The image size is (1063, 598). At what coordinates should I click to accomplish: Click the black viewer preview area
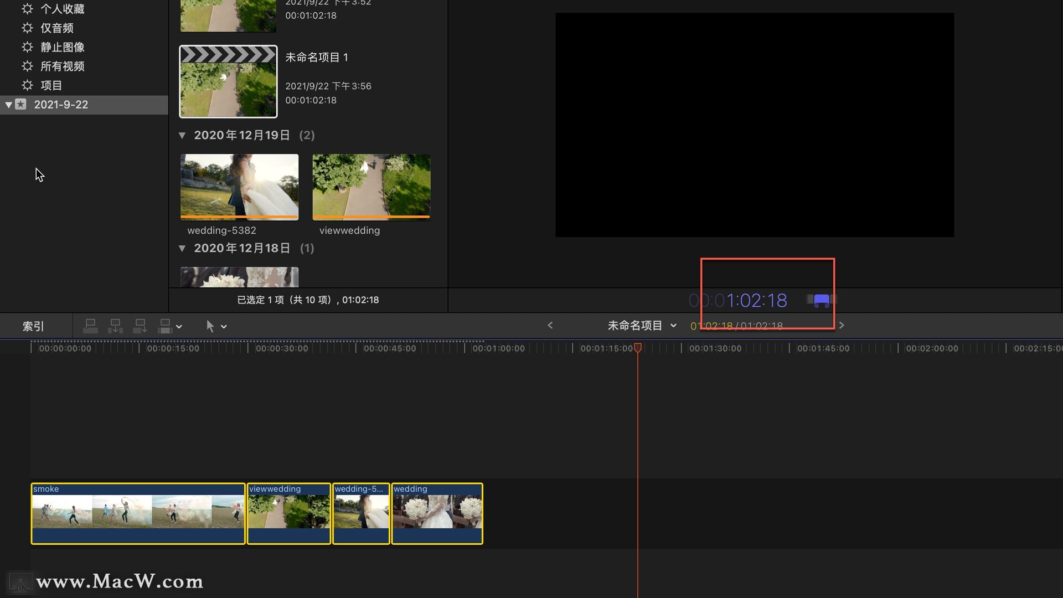755,125
